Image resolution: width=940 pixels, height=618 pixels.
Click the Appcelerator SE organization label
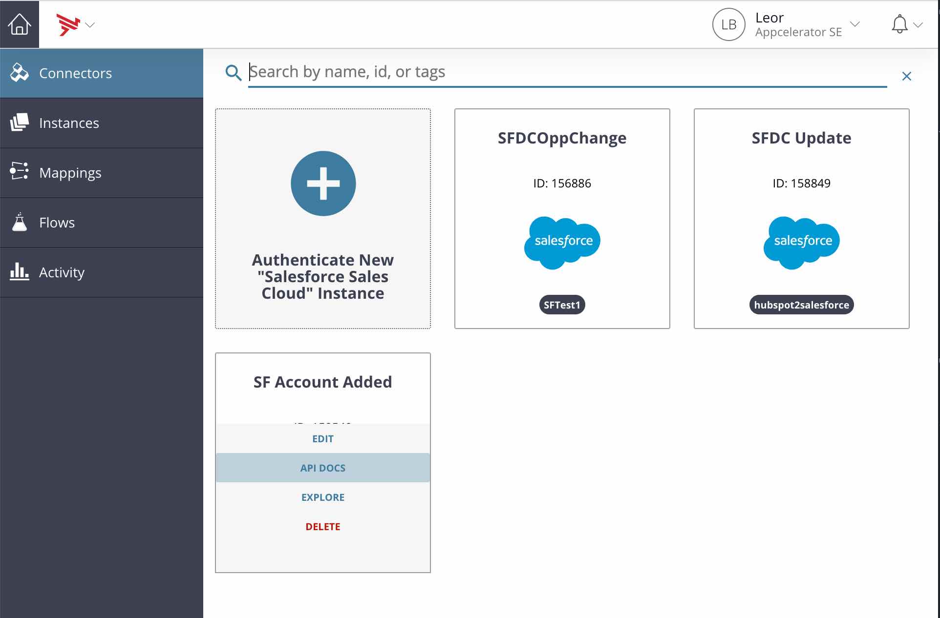click(x=798, y=32)
